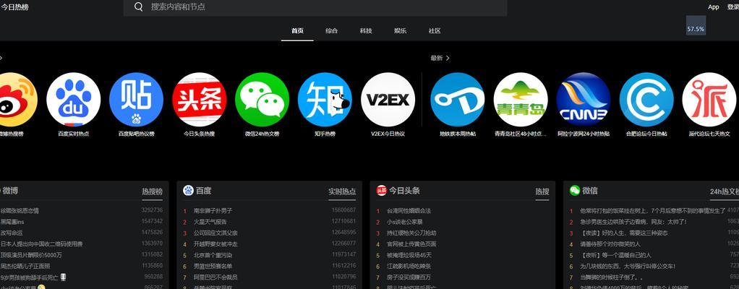Viewport: 739px width, 289px height.
Task: Open the red 派 forum round icon
Action: coord(709,99)
